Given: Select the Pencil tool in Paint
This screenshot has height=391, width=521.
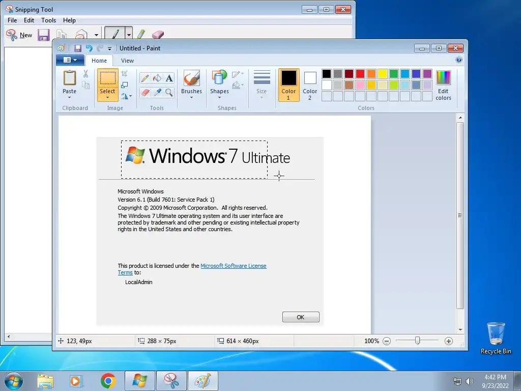Looking at the screenshot, I should point(145,78).
